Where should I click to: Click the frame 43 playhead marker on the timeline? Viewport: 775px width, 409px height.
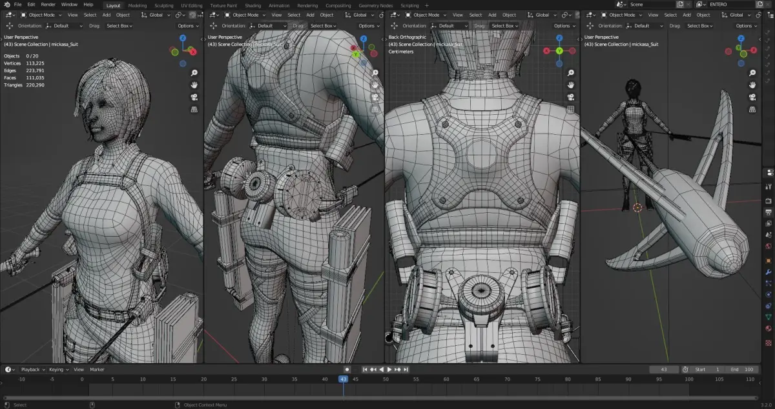(343, 379)
